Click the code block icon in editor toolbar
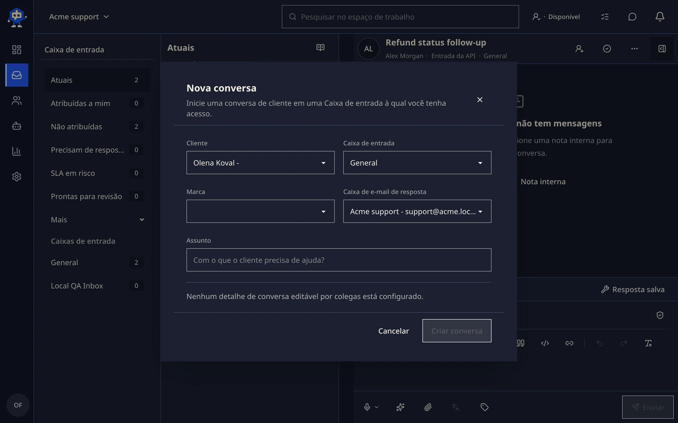 coord(545,343)
